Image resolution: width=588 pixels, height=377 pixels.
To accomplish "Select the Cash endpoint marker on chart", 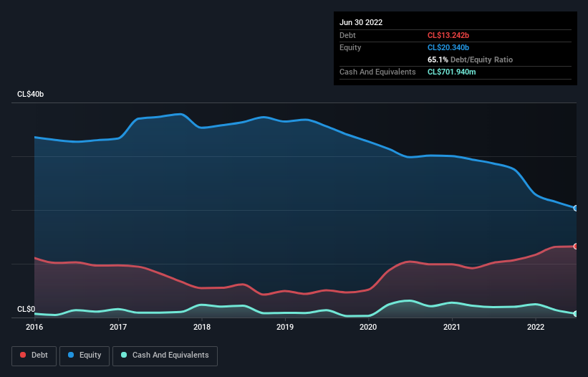I will [576, 314].
